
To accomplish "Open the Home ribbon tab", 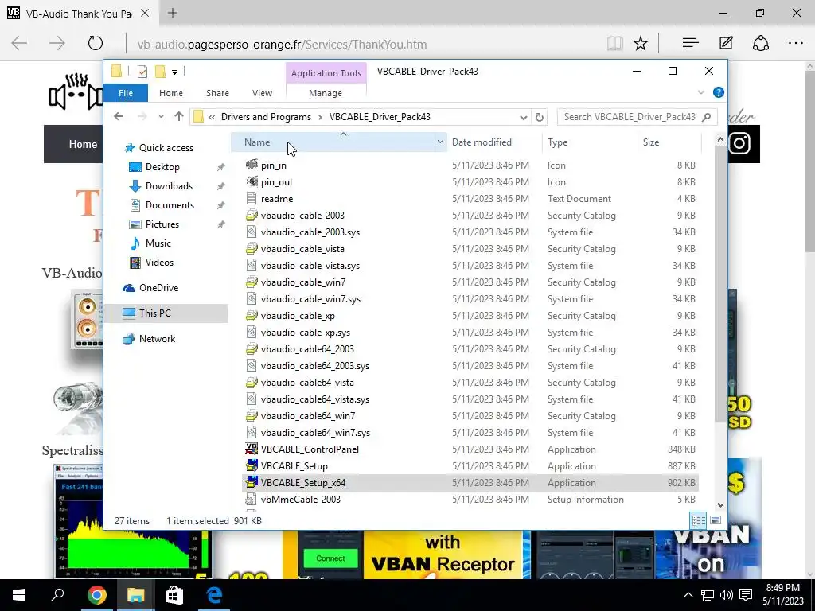I will tap(171, 93).
